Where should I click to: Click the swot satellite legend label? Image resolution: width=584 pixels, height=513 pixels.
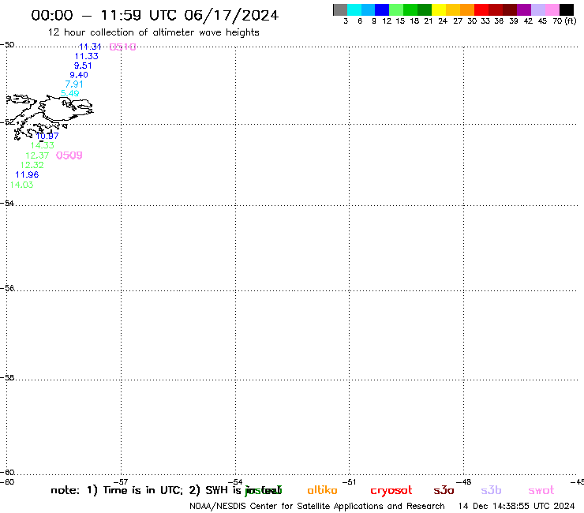pyautogui.click(x=541, y=491)
